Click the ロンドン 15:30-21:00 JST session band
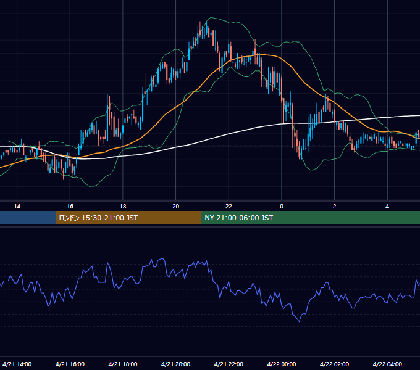420x370 pixels. (128, 218)
